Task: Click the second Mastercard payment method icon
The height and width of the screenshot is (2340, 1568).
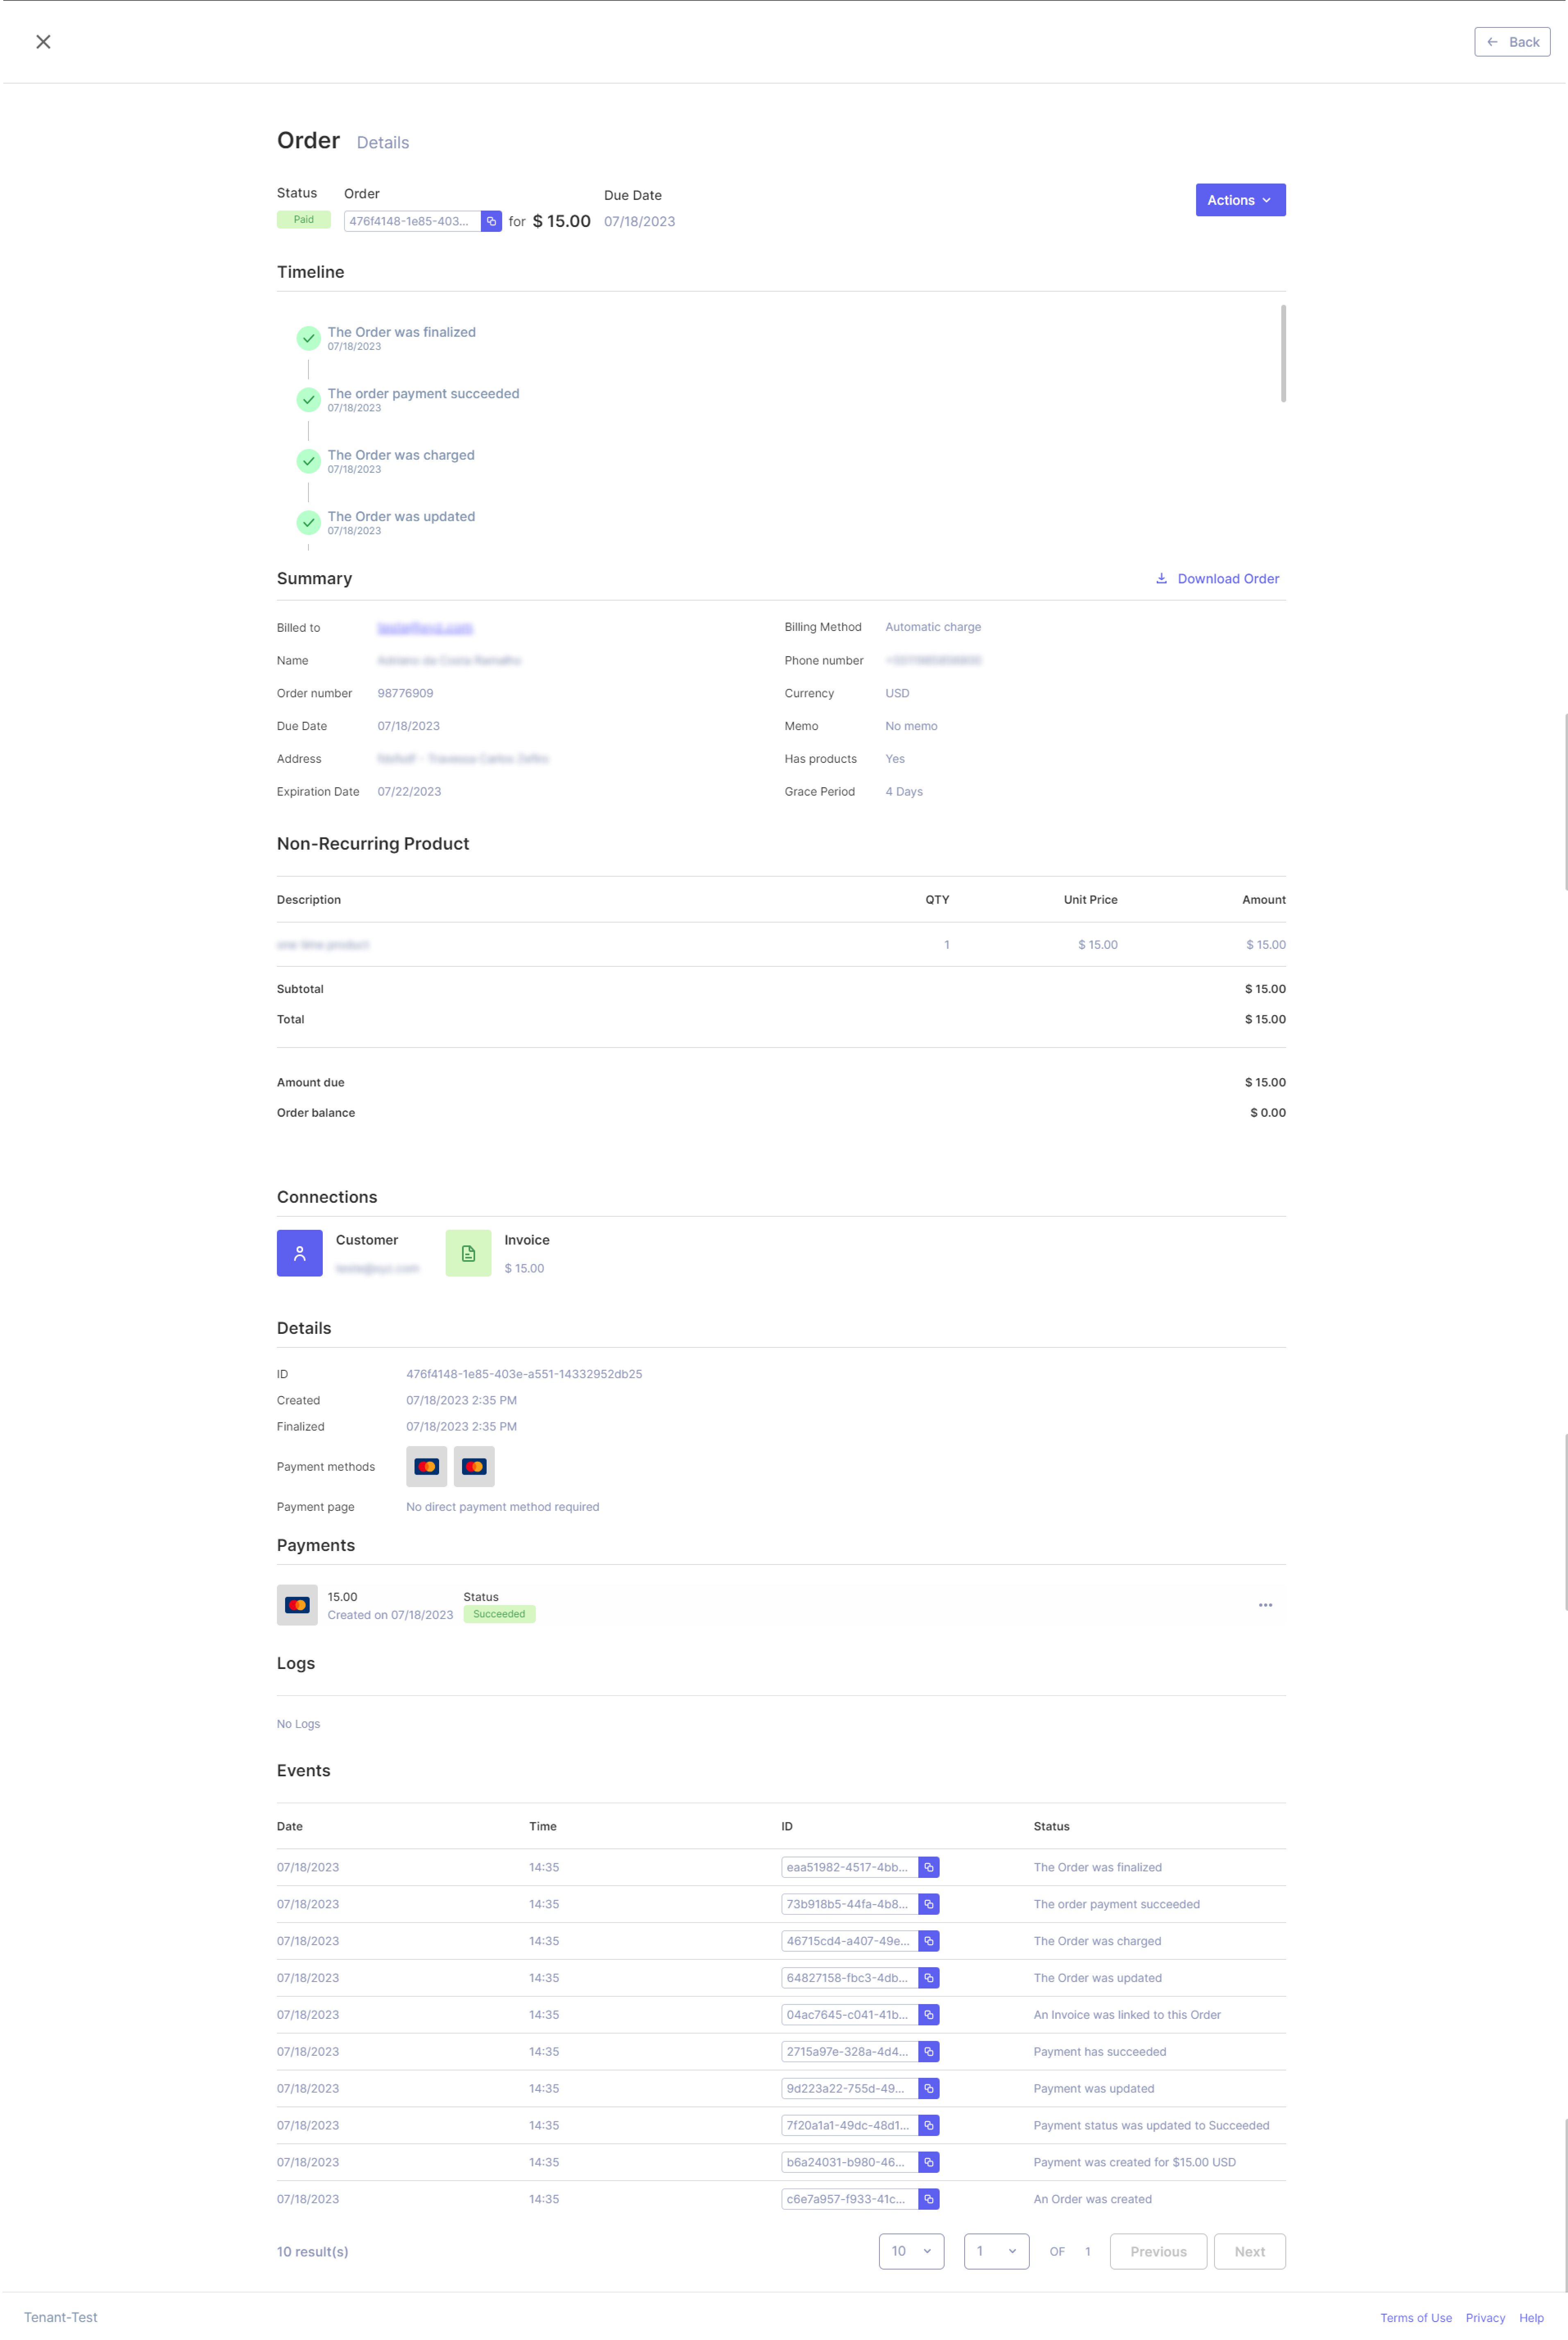Action: pos(474,1466)
